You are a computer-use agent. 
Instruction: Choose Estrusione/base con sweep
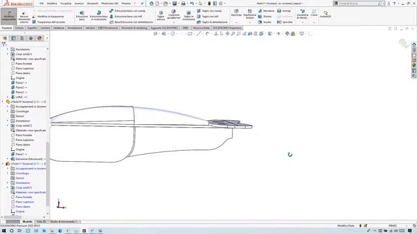click(128, 11)
